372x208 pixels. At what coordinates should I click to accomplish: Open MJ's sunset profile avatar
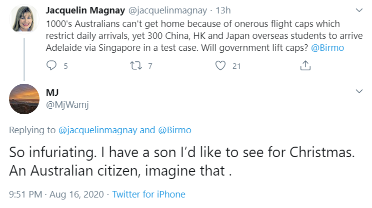click(x=24, y=99)
